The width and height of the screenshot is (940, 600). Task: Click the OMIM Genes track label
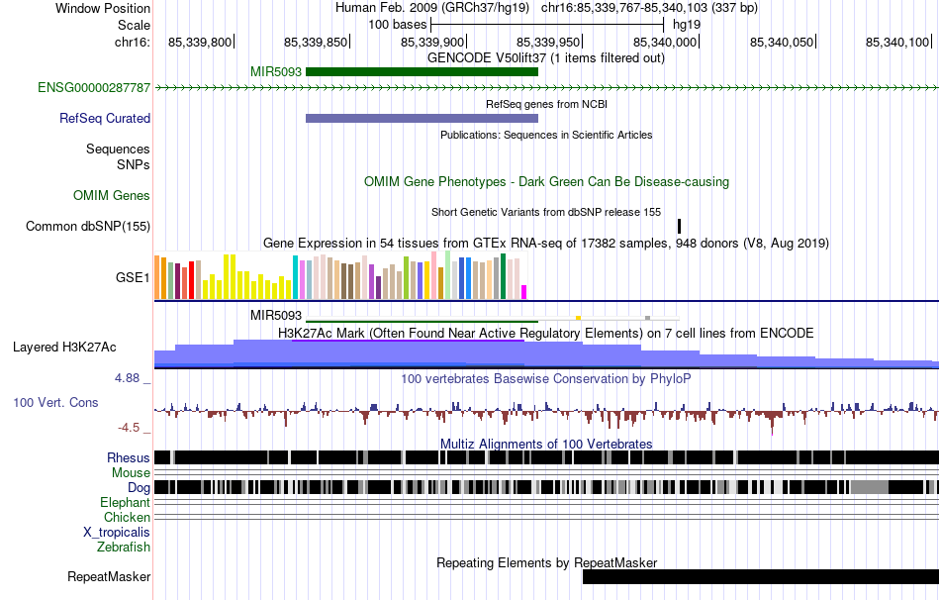click(112, 196)
